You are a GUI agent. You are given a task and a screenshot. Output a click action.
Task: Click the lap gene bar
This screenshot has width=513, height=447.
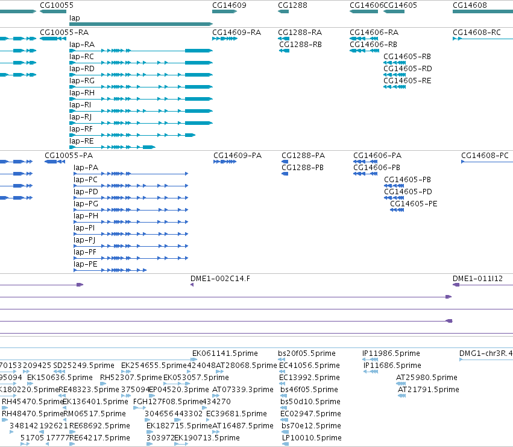pos(141,24)
